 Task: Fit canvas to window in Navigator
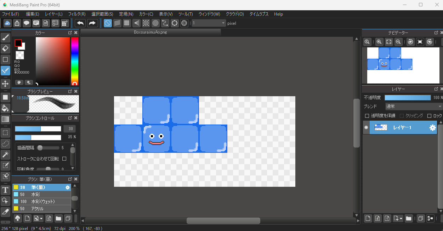pos(388,42)
